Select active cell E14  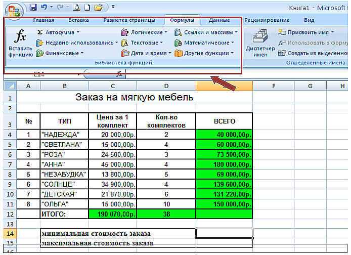tap(224, 233)
